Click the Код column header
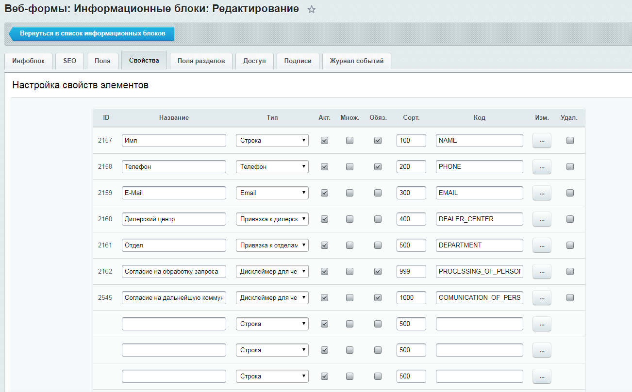 (480, 117)
